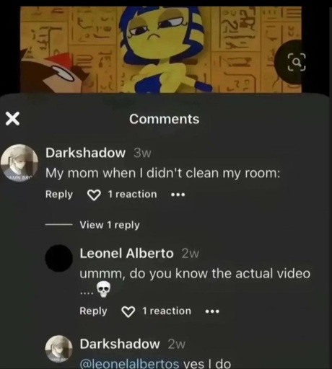Viewport: 332px width, 369px height.
Task: Open Leonel Alberto's black profile avatar
Action: tap(58, 258)
